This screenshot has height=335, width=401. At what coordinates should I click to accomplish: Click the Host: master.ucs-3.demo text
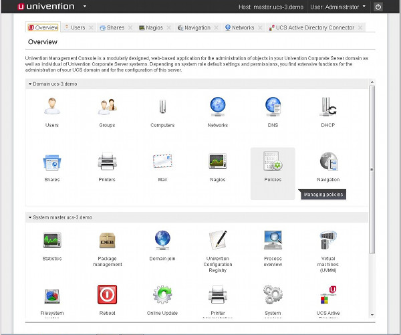pyautogui.click(x=271, y=7)
